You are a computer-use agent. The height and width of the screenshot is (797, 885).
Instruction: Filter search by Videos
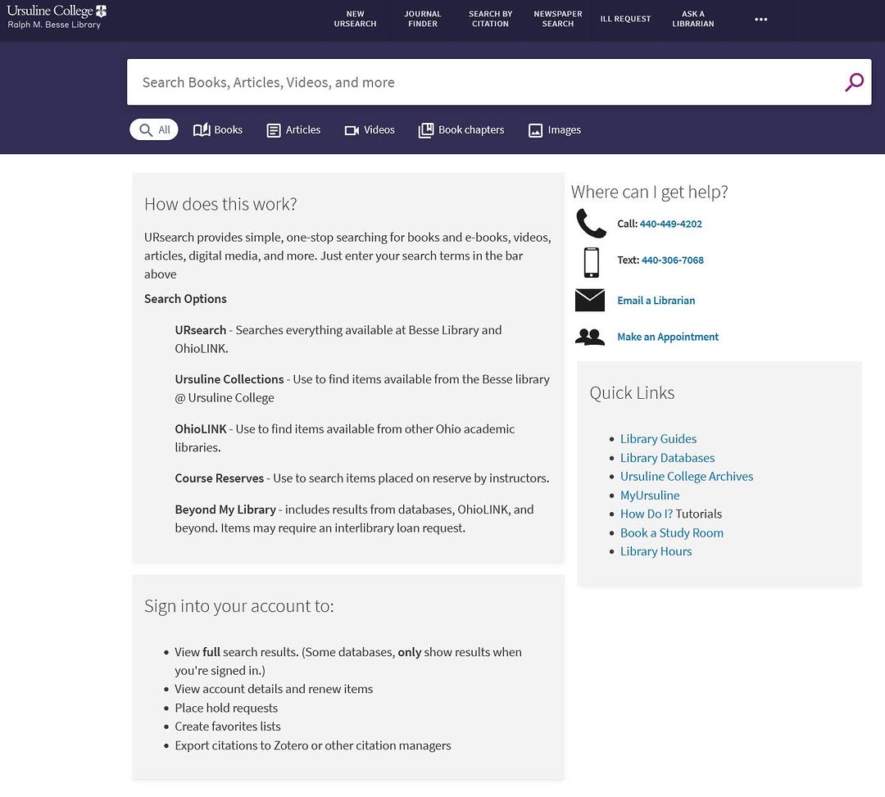[370, 130]
